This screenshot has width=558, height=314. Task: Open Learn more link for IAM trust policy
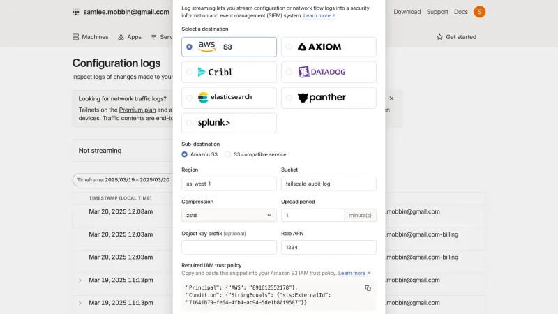tap(354, 273)
